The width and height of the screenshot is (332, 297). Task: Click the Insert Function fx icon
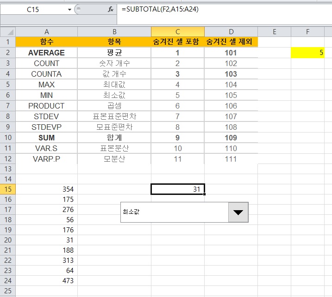click(x=110, y=9)
